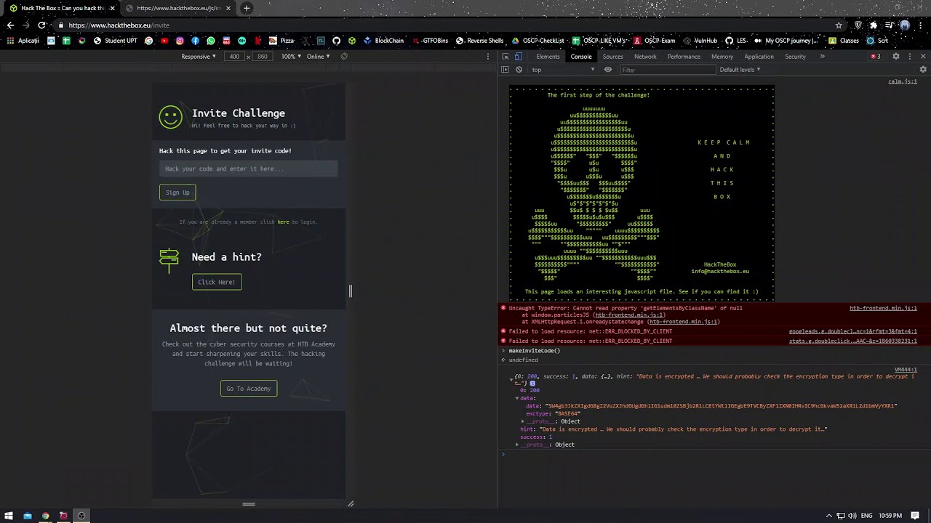931x523 pixels.
Task: Click the Go To Academy button
Action: coord(249,389)
